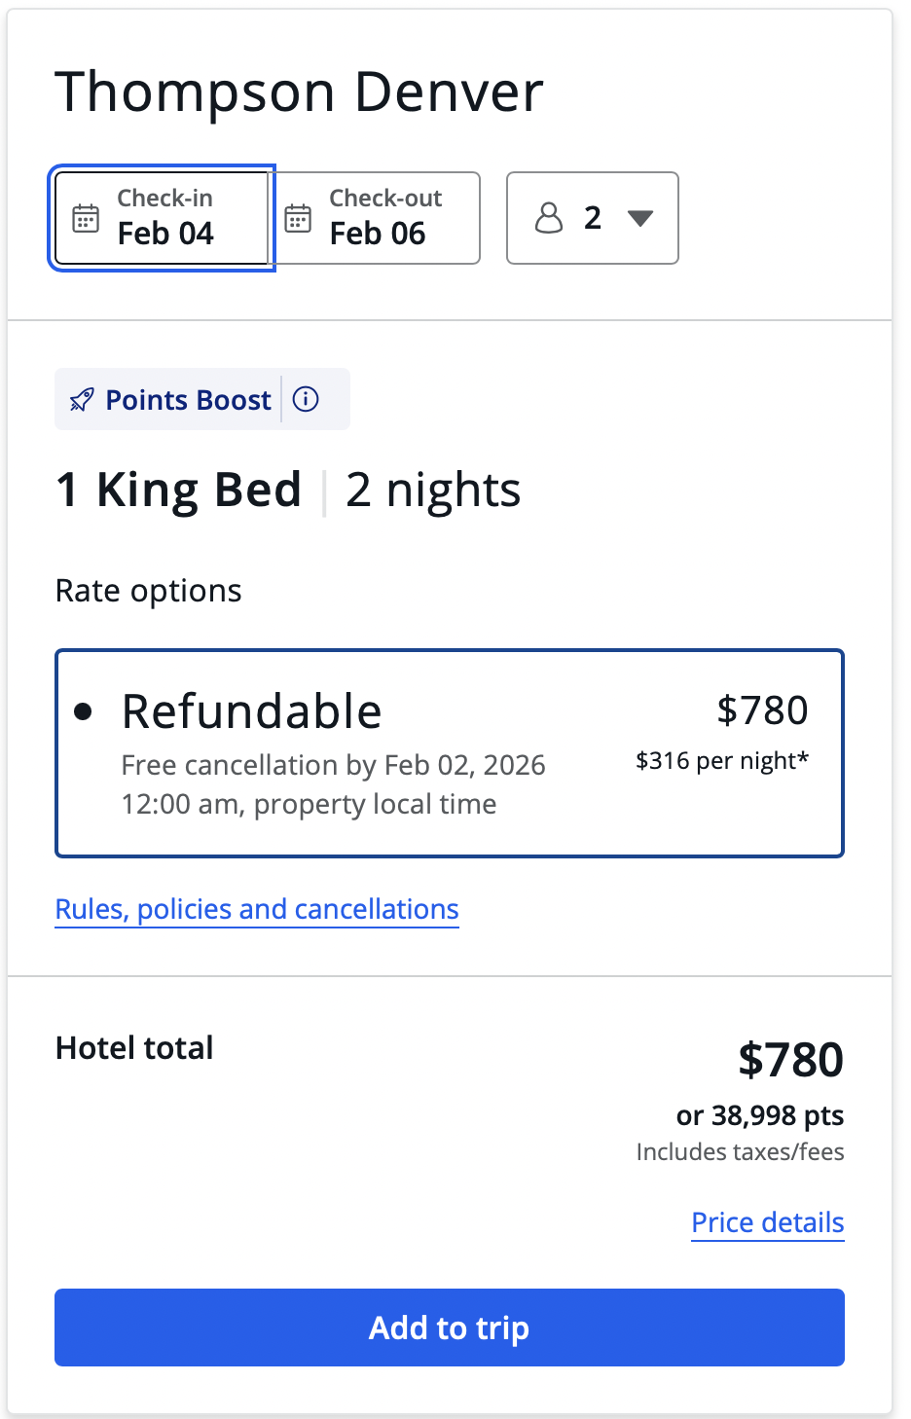Open Rules, policies and cancellations link
Viewport: 911px width, 1419px height.
pyautogui.click(x=257, y=909)
